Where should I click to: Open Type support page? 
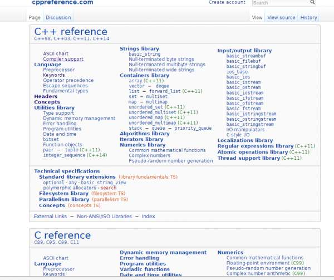click(x=58, y=113)
